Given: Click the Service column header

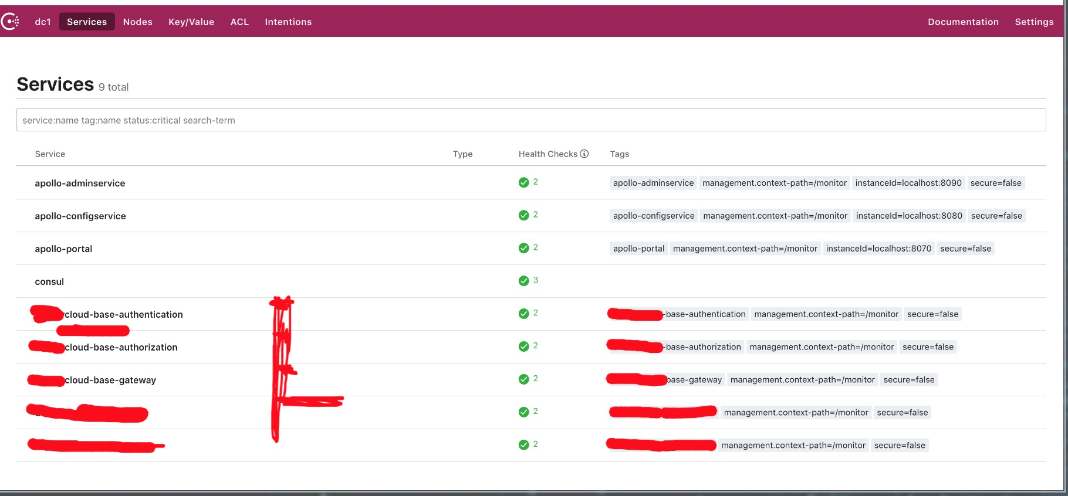Looking at the screenshot, I should click(50, 154).
